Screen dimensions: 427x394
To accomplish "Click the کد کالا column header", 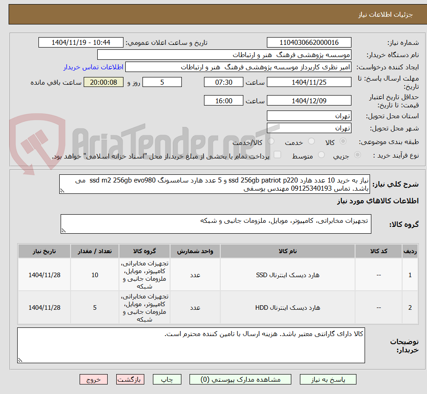I will pyautogui.click(x=379, y=251).
